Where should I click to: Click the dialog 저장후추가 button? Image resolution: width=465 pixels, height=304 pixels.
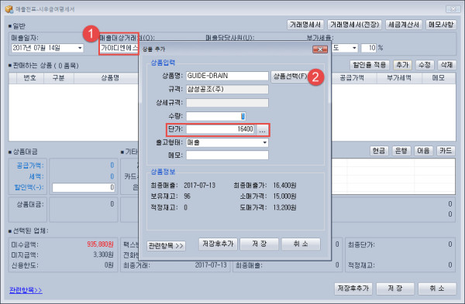tap(218, 244)
